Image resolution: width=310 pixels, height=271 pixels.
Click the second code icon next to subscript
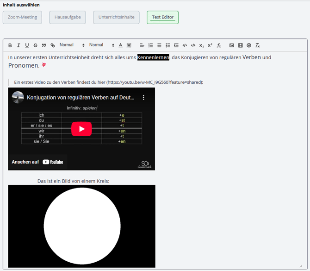click(193, 45)
